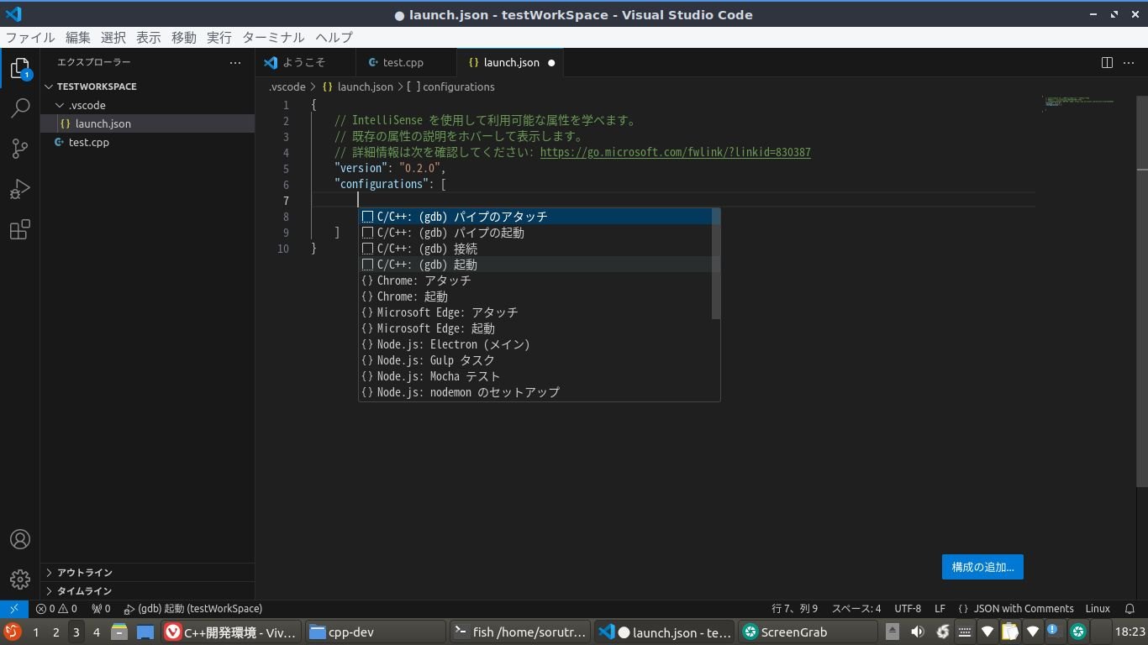Choose C/C++: (gdb) パイプのアタッチ suggestion

tap(535, 217)
